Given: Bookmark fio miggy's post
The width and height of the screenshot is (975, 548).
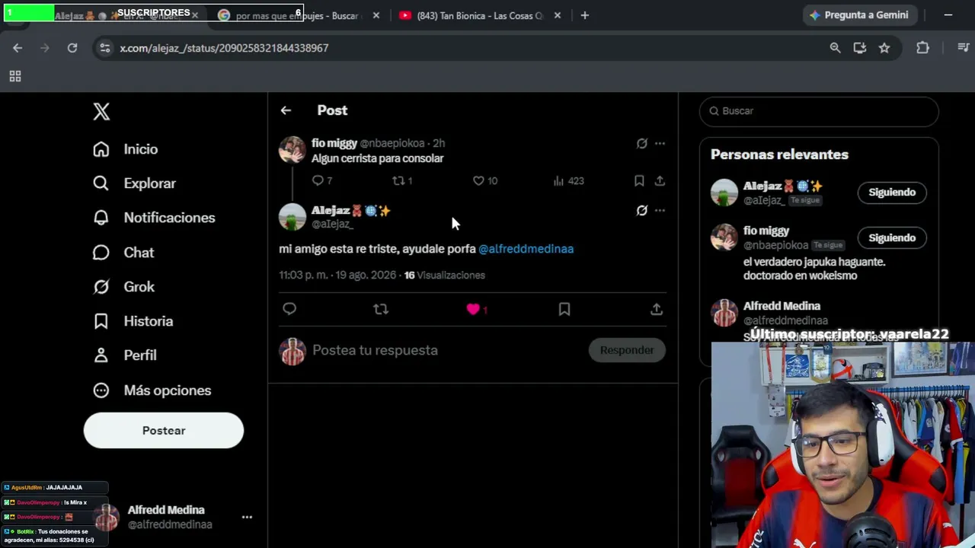Looking at the screenshot, I should coord(639,181).
